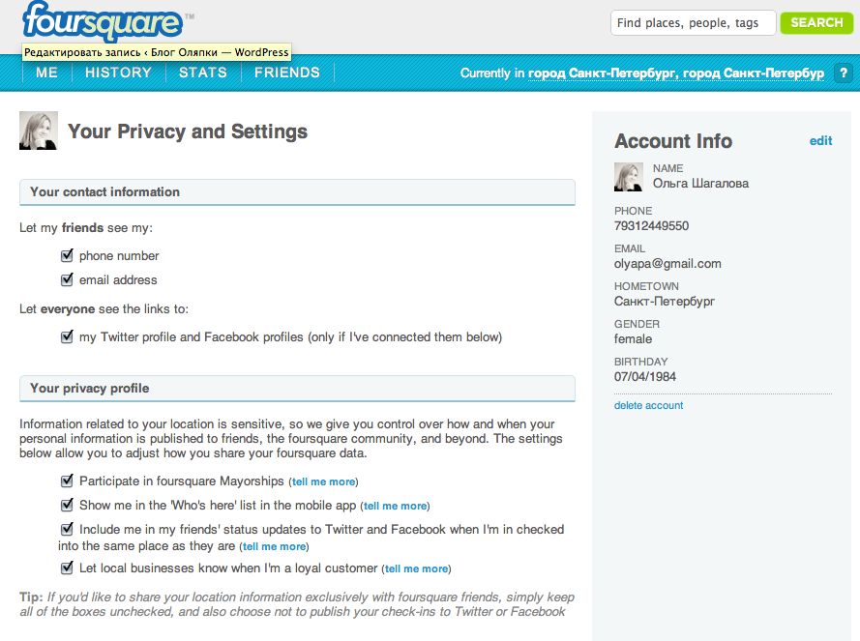Click the Your contact information section header
Screen dimensions: 860x641
tap(297, 192)
